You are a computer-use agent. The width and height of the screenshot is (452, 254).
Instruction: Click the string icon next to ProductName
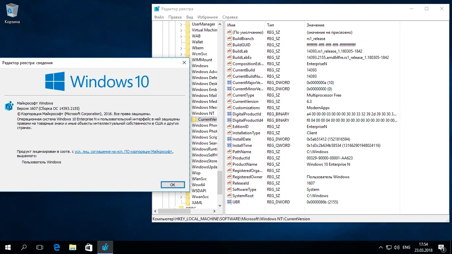pos(229,164)
